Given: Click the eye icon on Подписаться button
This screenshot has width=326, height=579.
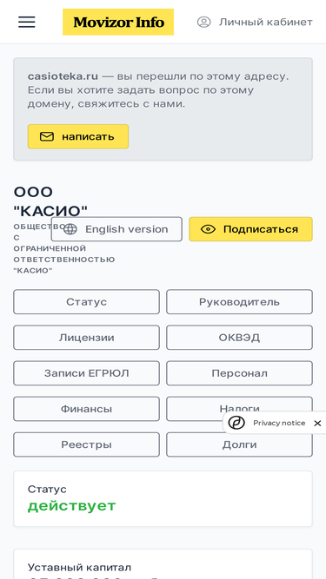Looking at the screenshot, I should click(x=208, y=229).
